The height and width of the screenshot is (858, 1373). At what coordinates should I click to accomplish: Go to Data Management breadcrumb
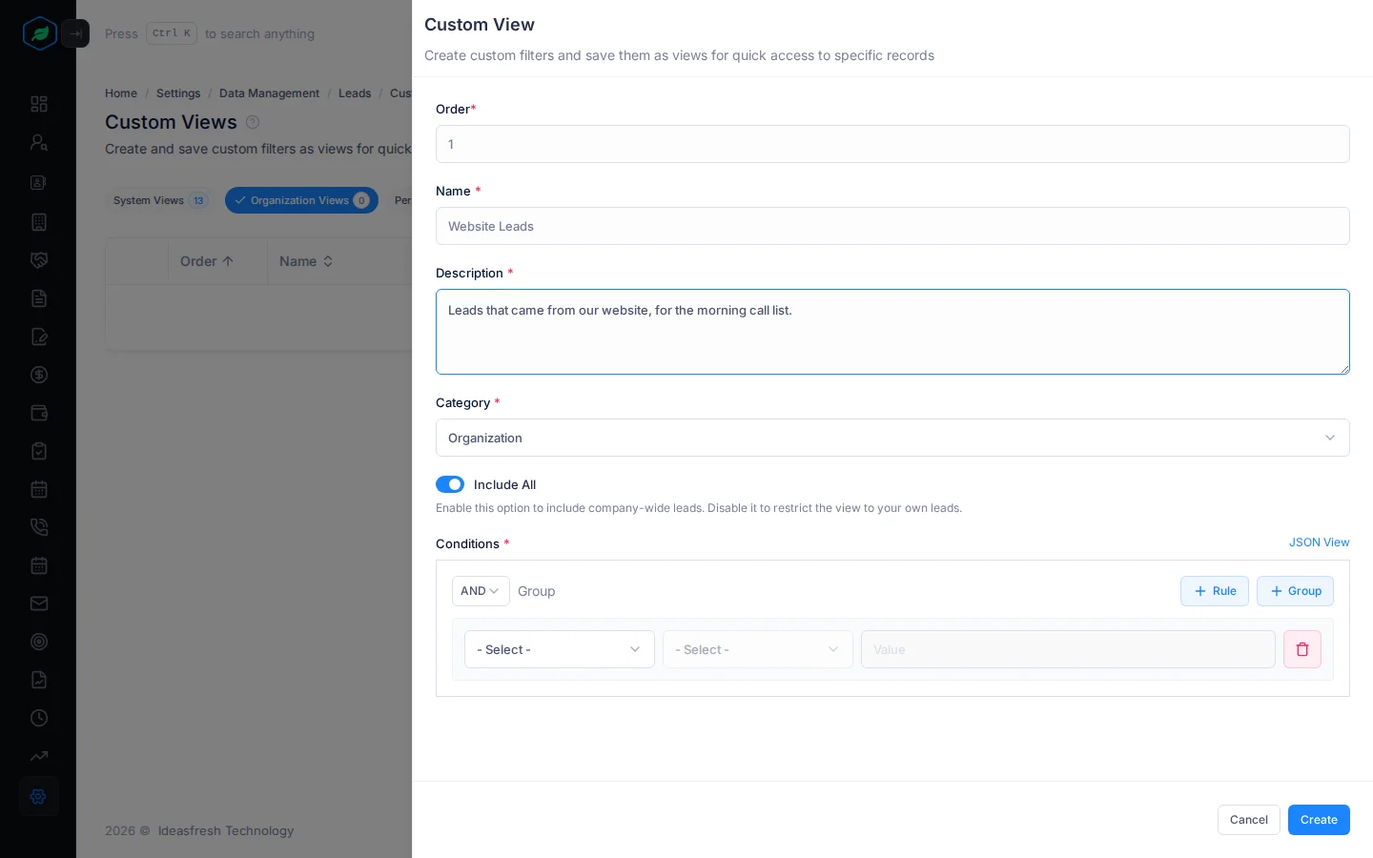click(269, 93)
